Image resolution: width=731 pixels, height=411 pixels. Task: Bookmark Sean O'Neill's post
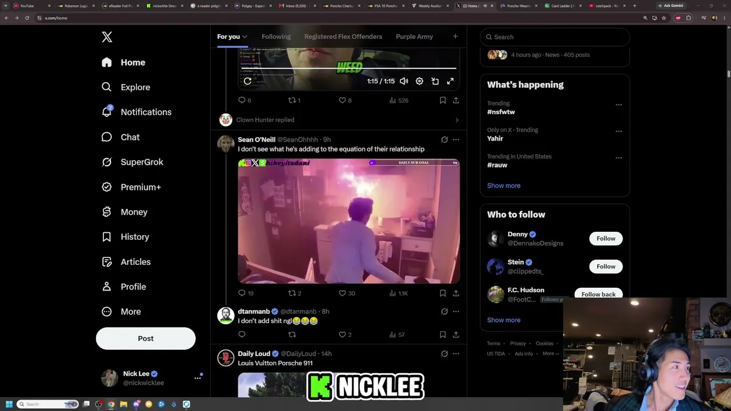(x=443, y=293)
